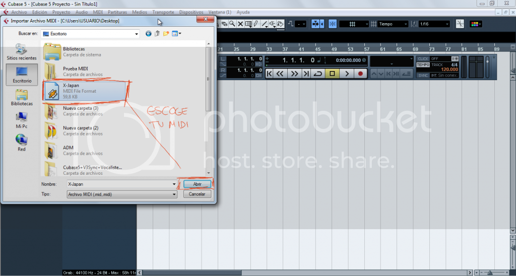Screen dimensions: 516x276
Task: Click the red Record button
Action: point(360,74)
